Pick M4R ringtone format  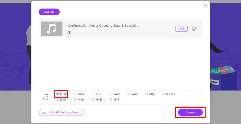coord(111,100)
